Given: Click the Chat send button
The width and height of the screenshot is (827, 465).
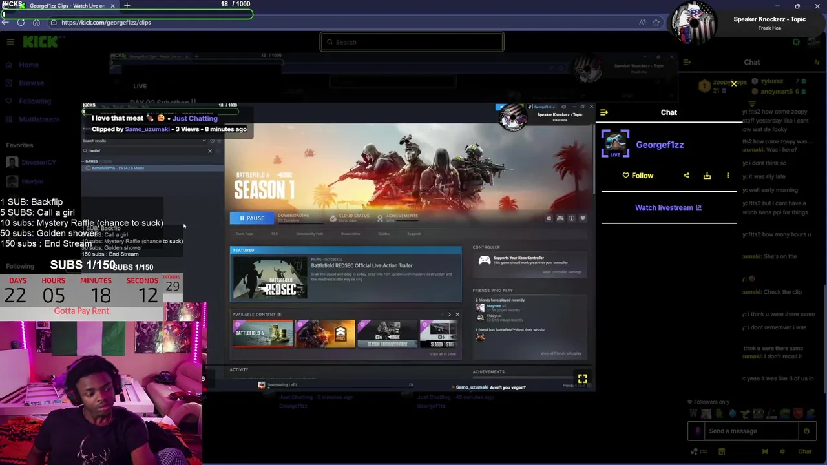Looking at the screenshot, I should tap(804, 451).
